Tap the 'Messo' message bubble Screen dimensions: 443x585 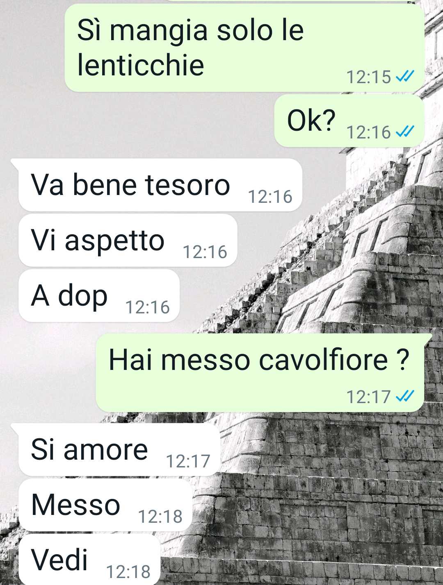pos(105,505)
